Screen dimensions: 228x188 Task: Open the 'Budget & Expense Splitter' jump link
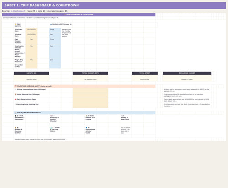point(18,130)
